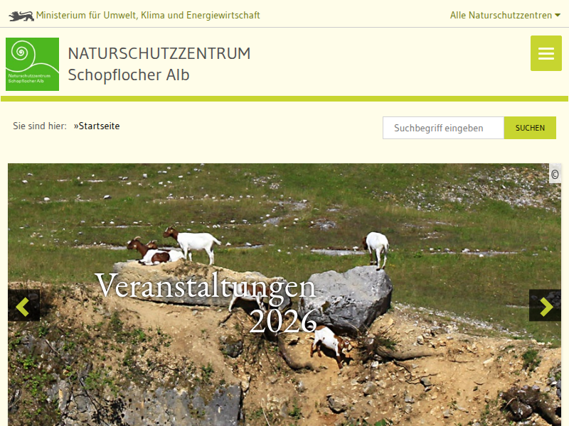Open the Veranstaltungen slide headline

pyautogui.click(x=206, y=286)
